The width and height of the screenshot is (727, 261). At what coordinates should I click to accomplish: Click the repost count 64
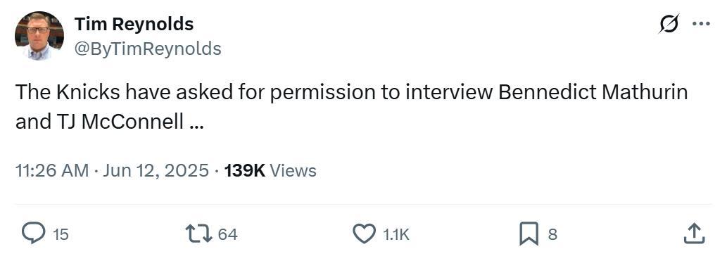tap(227, 234)
